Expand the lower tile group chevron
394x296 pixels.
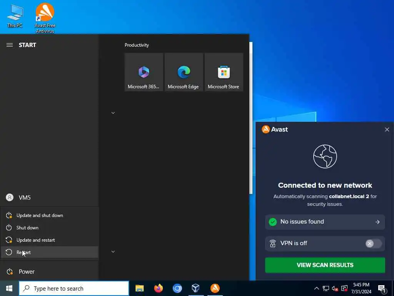113,252
